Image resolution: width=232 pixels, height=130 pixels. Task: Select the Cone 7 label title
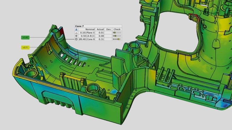[80, 26]
